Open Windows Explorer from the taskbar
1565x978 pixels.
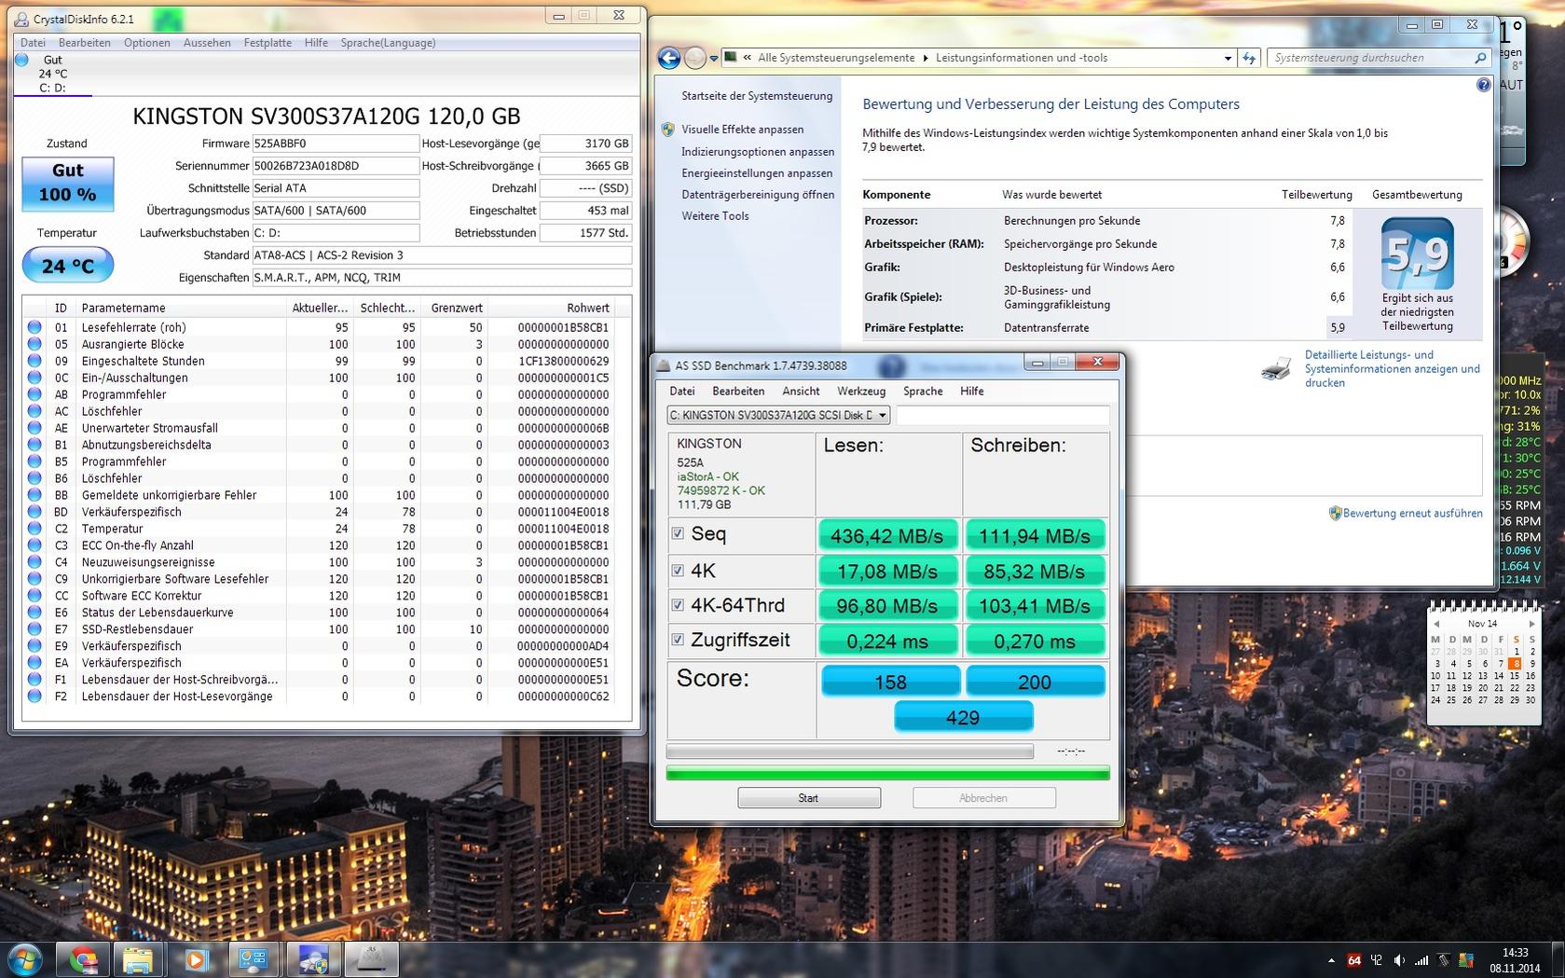(x=138, y=959)
